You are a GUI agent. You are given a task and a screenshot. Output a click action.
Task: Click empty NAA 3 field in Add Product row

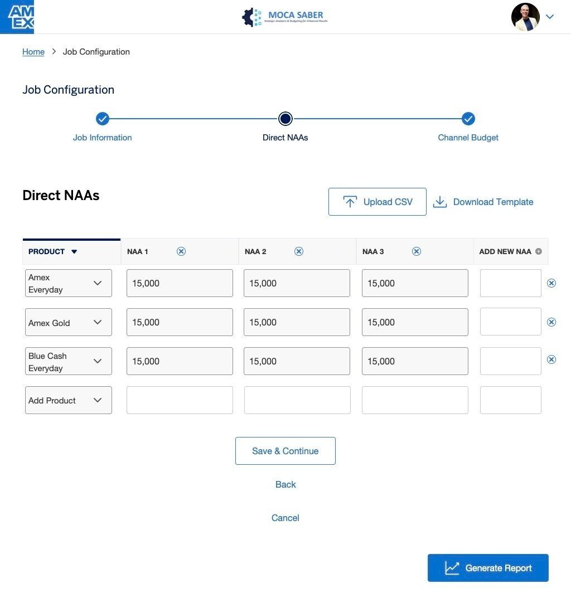click(x=415, y=400)
